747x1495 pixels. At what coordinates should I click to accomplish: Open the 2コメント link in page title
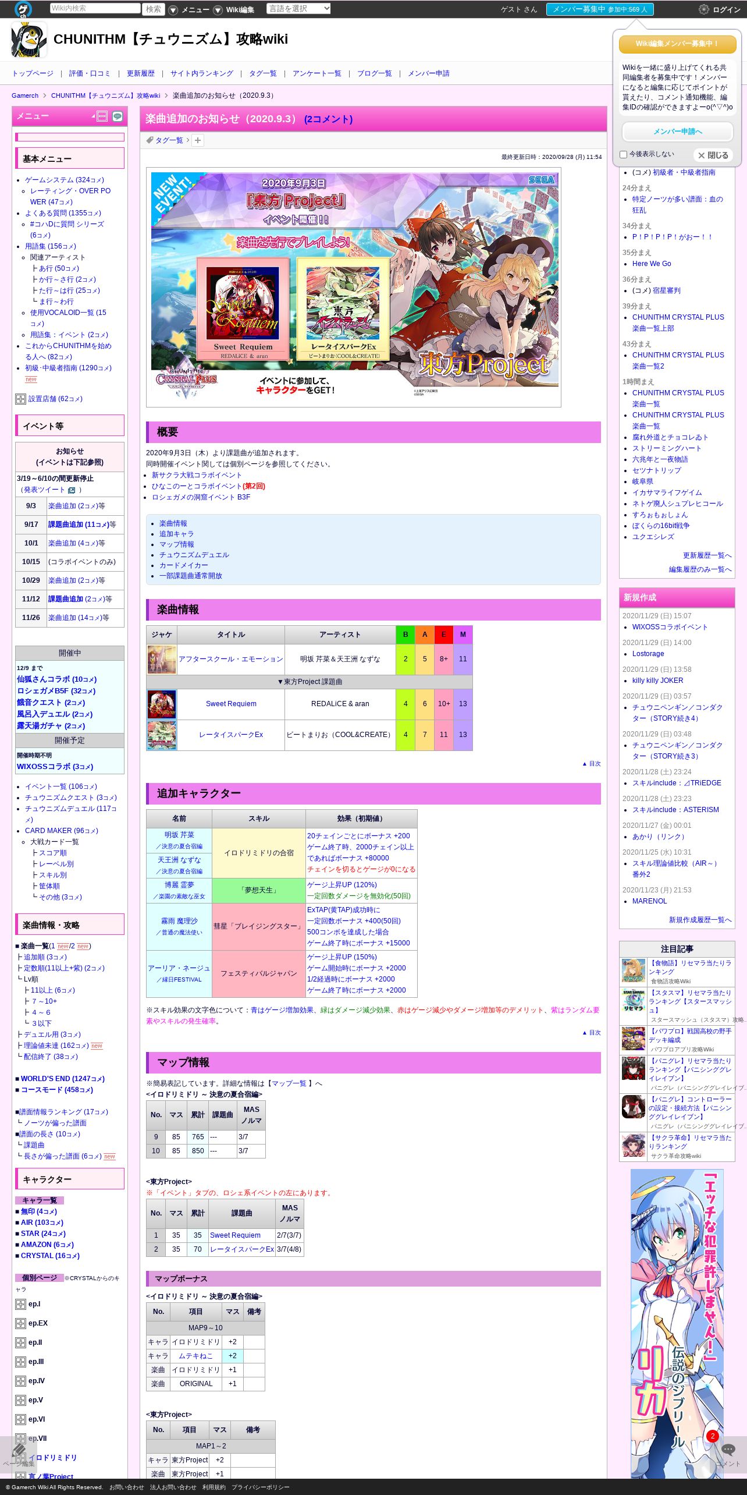328,119
